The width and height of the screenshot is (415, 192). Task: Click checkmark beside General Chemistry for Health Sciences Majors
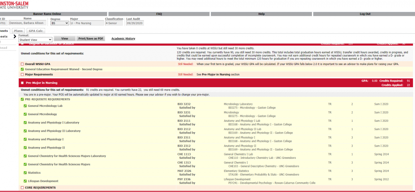coord(25,164)
